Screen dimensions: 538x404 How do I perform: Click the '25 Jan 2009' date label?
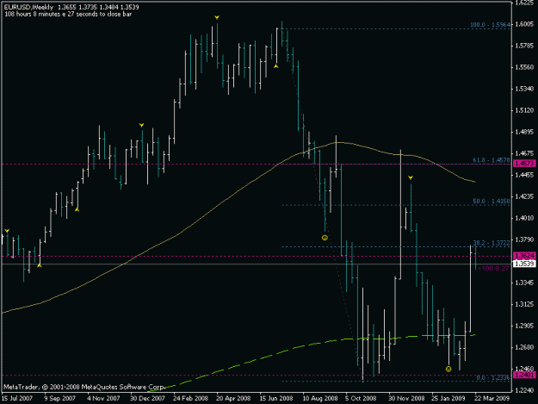[x=448, y=398]
